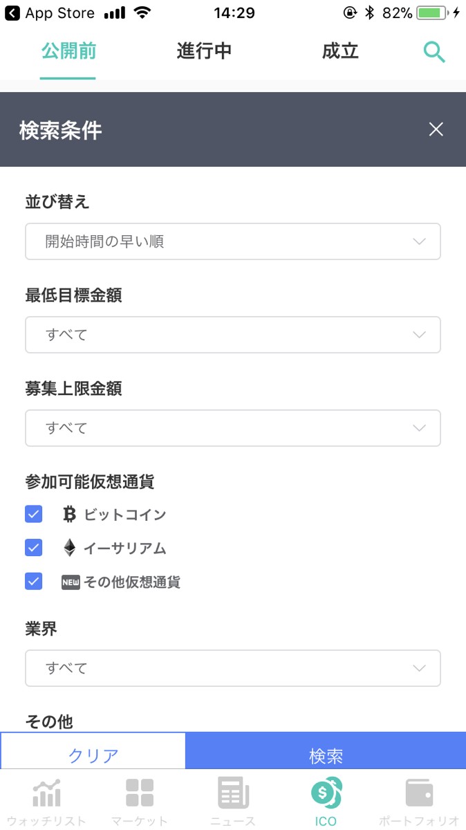Open the ウォッチリスト chart icon
466x830 pixels.
(x=47, y=793)
